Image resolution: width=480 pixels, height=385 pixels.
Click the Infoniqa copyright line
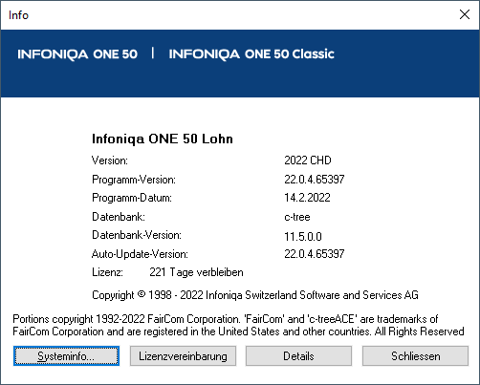(x=255, y=295)
